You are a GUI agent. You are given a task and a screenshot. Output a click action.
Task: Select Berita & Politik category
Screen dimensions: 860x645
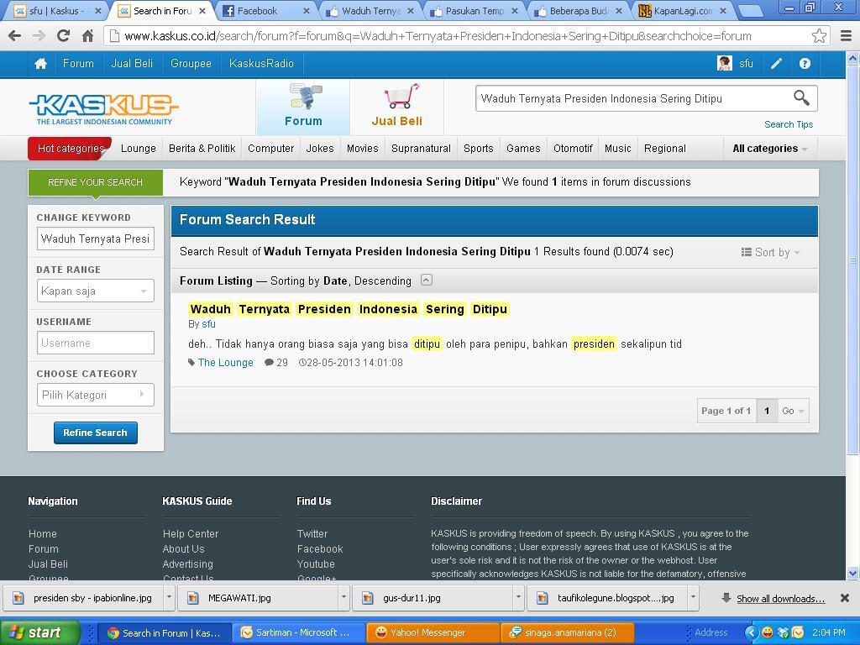pyautogui.click(x=202, y=149)
